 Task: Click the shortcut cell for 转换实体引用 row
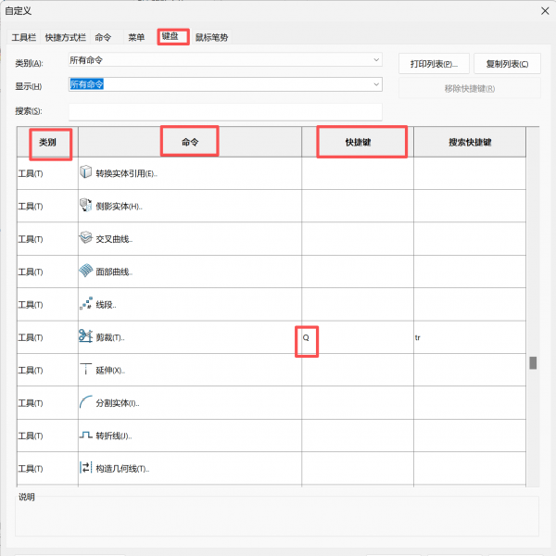(x=358, y=173)
